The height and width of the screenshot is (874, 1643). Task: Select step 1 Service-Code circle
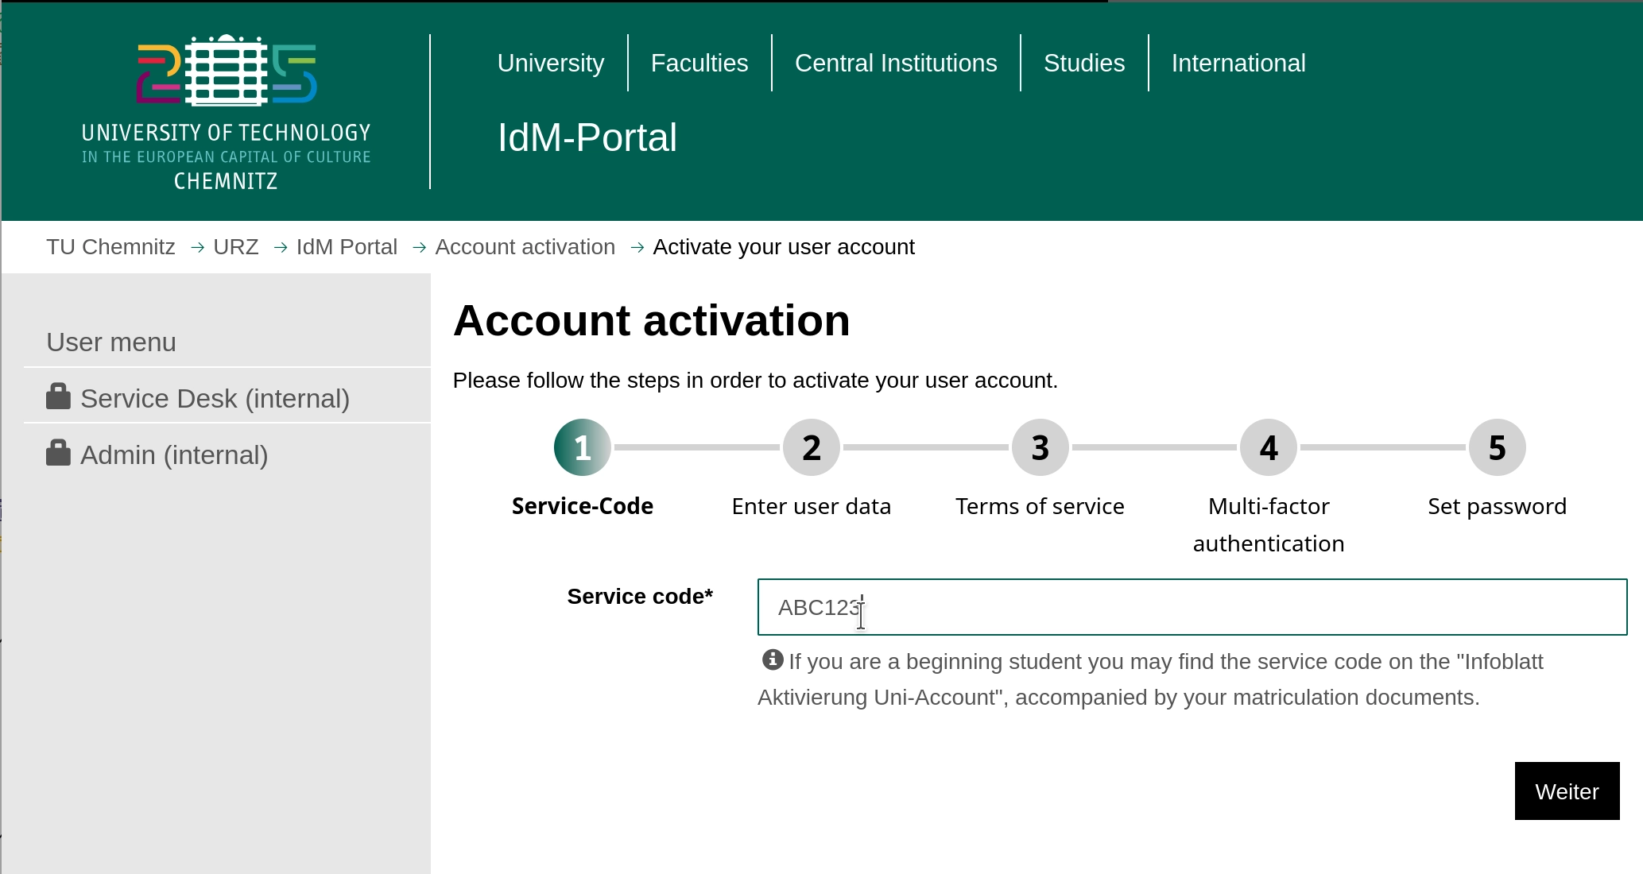(581, 447)
